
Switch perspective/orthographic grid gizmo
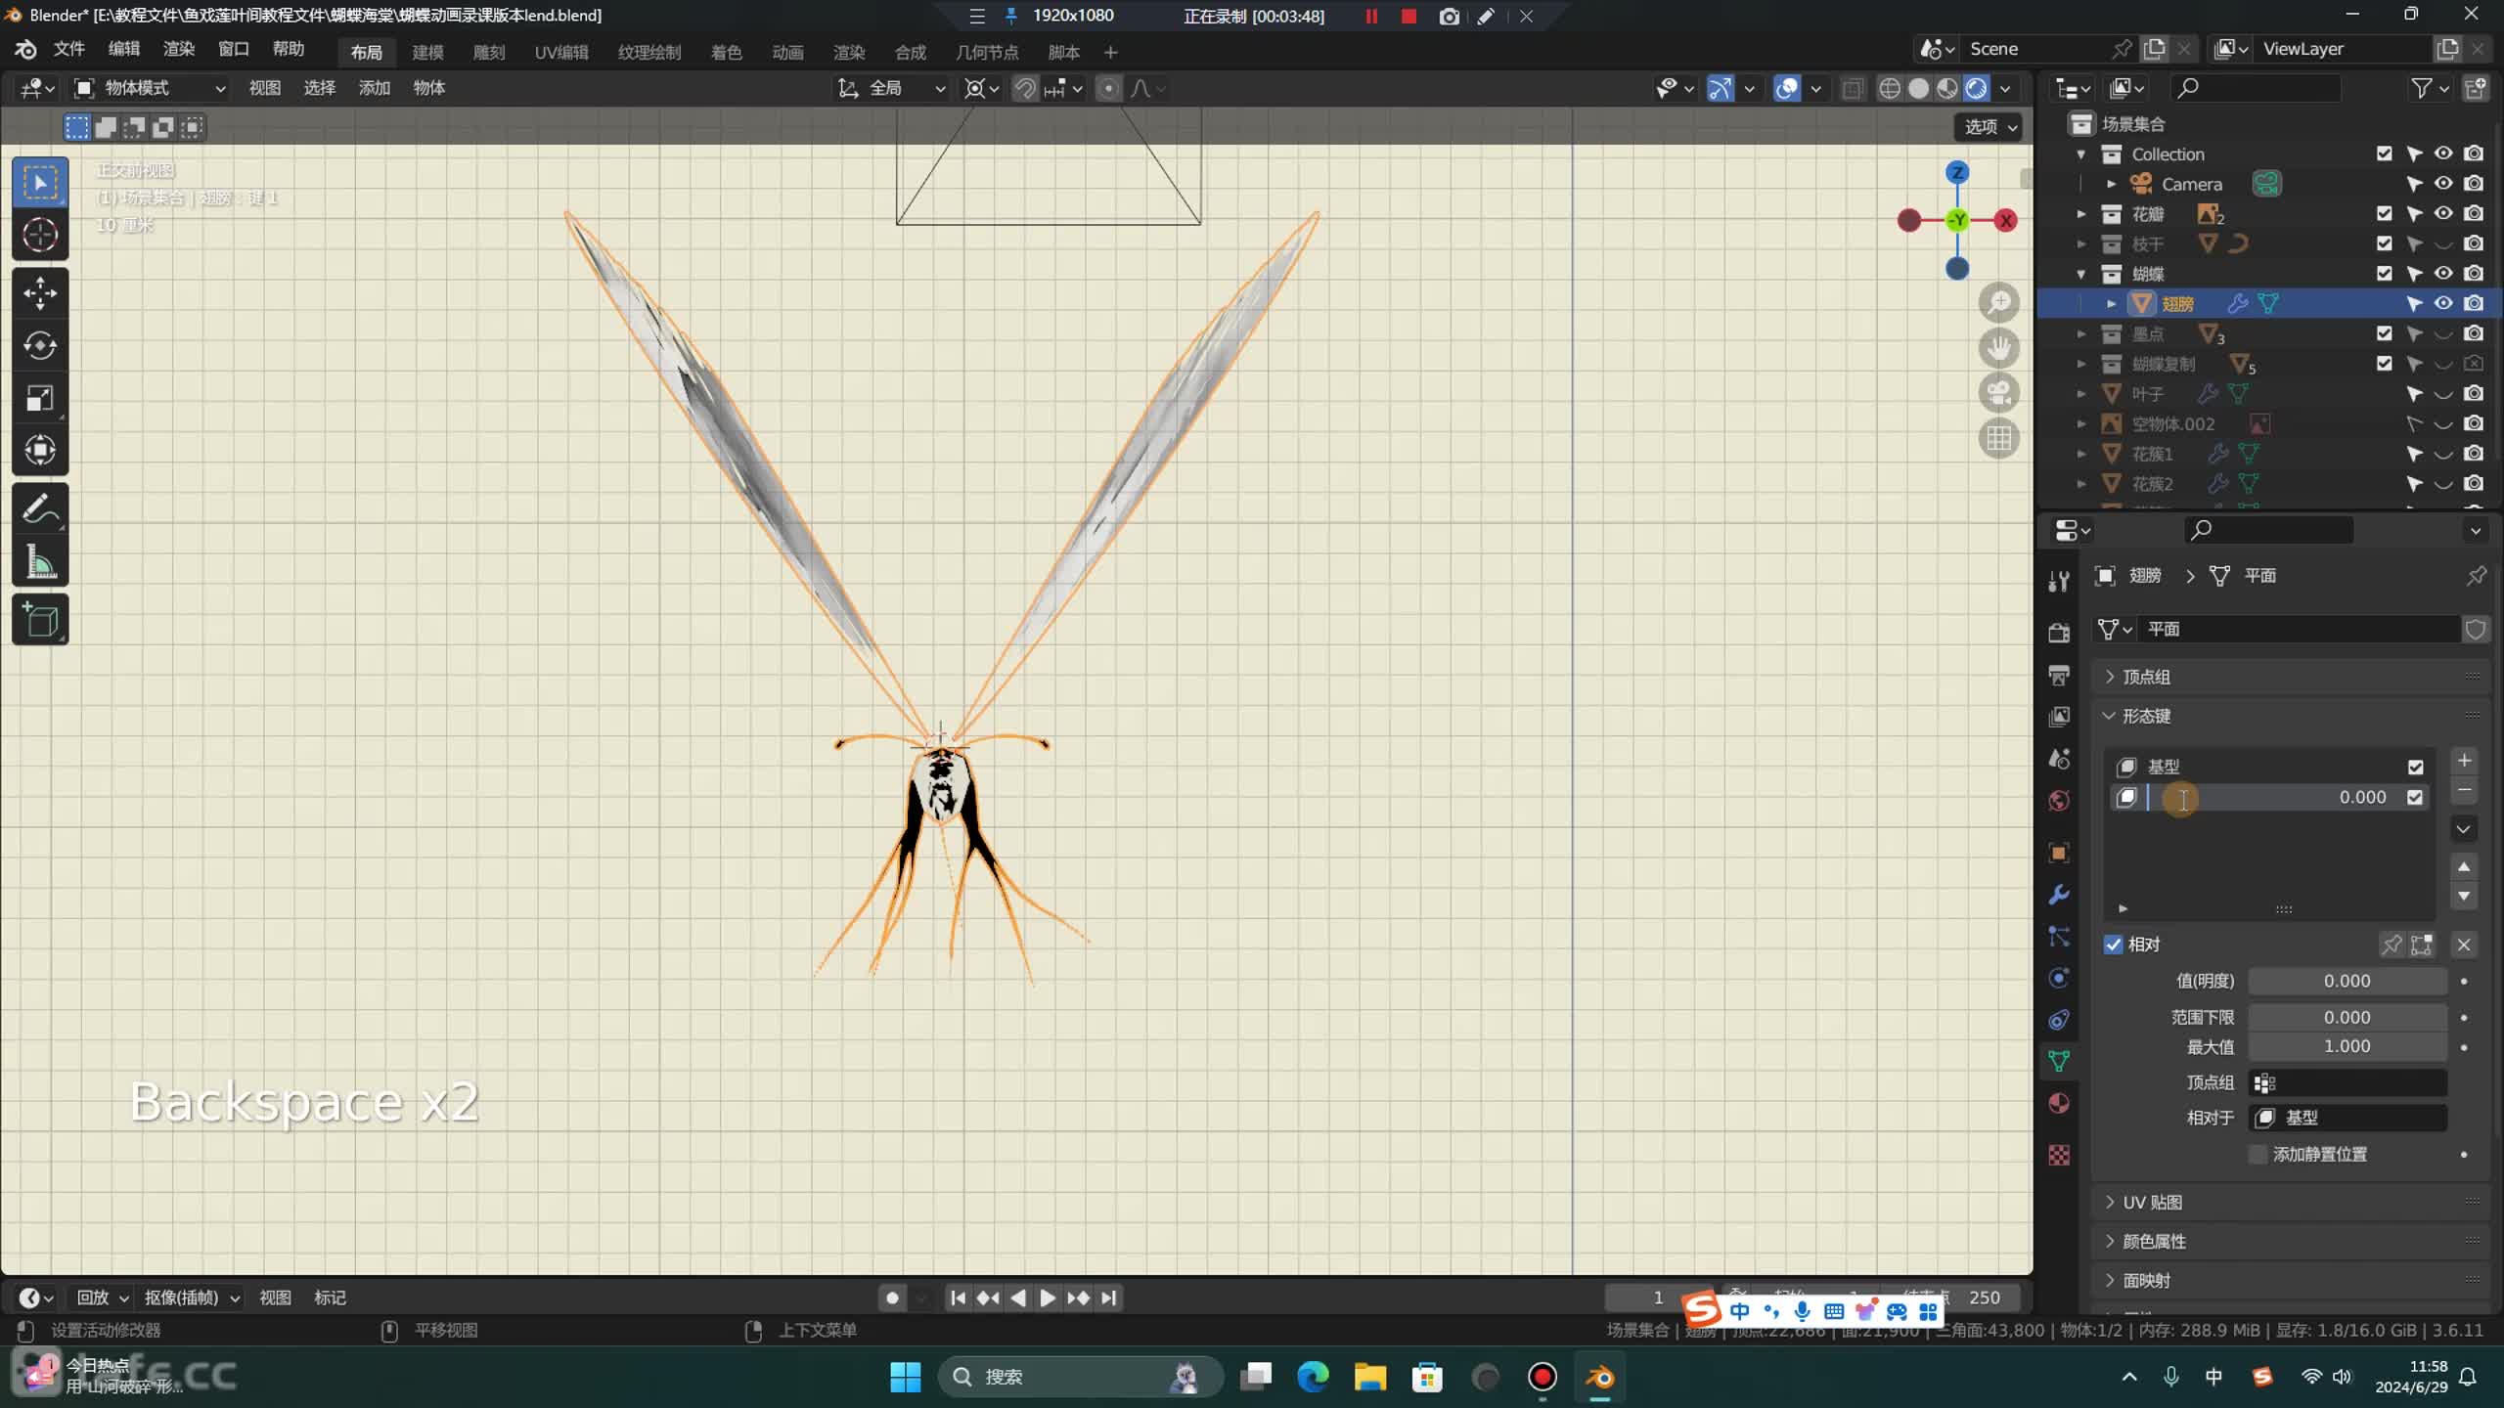pos(1998,438)
